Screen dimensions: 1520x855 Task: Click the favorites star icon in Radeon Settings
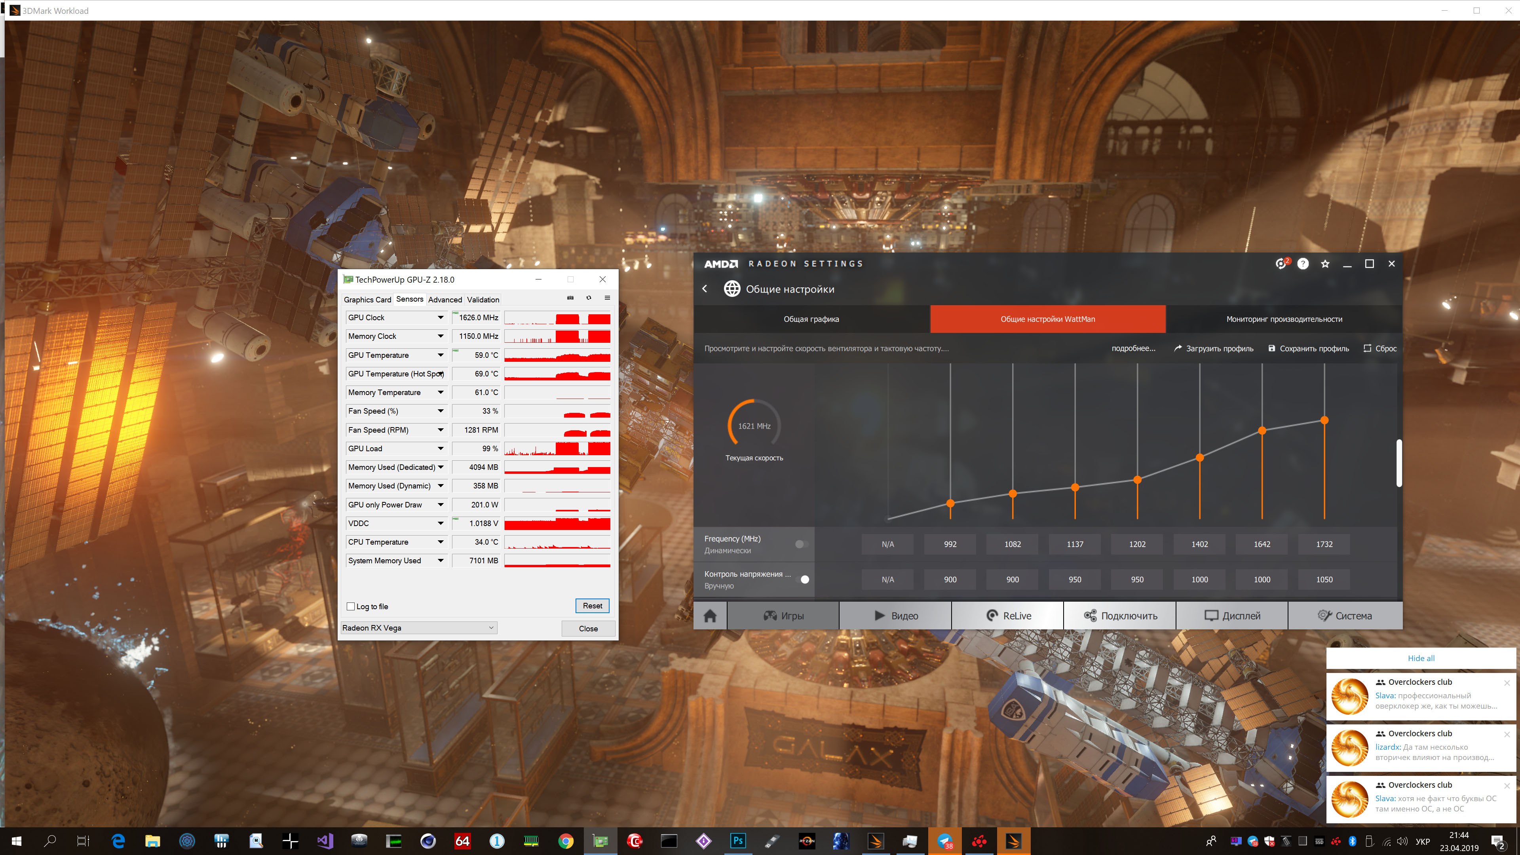tap(1325, 264)
